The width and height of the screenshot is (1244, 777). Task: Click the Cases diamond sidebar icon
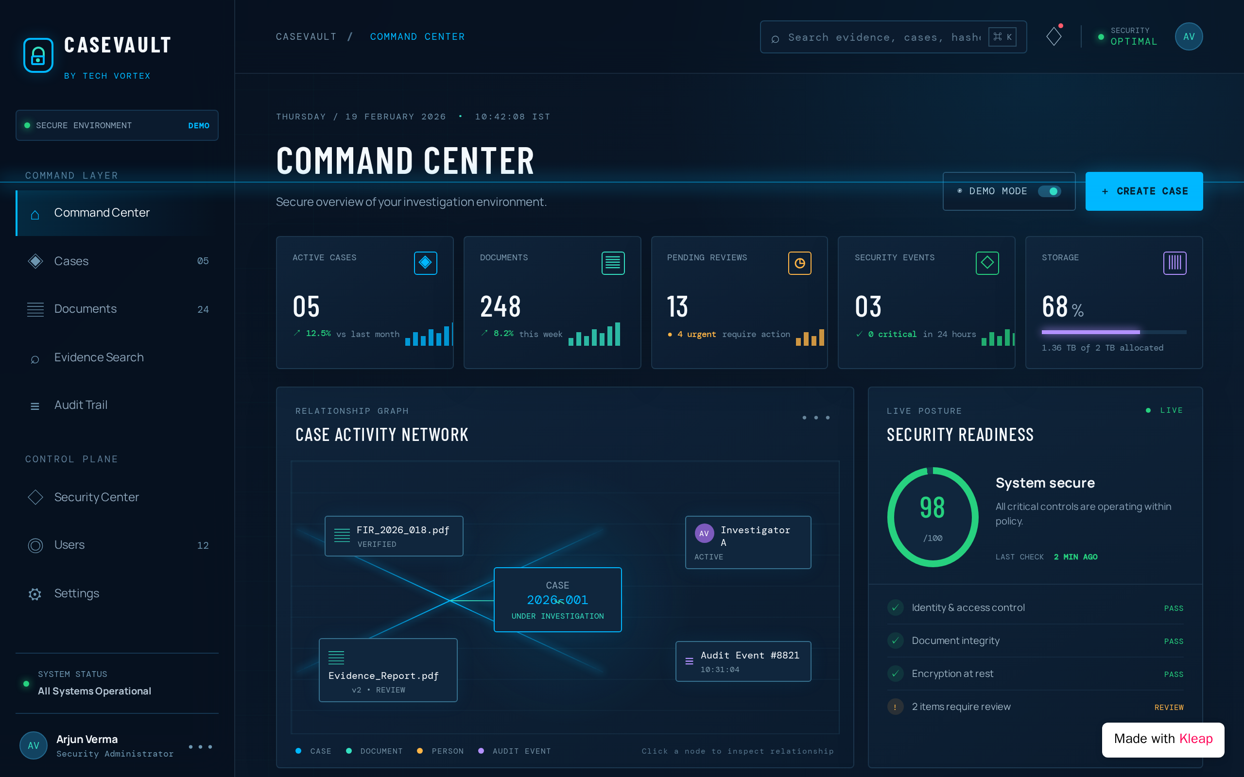click(35, 261)
